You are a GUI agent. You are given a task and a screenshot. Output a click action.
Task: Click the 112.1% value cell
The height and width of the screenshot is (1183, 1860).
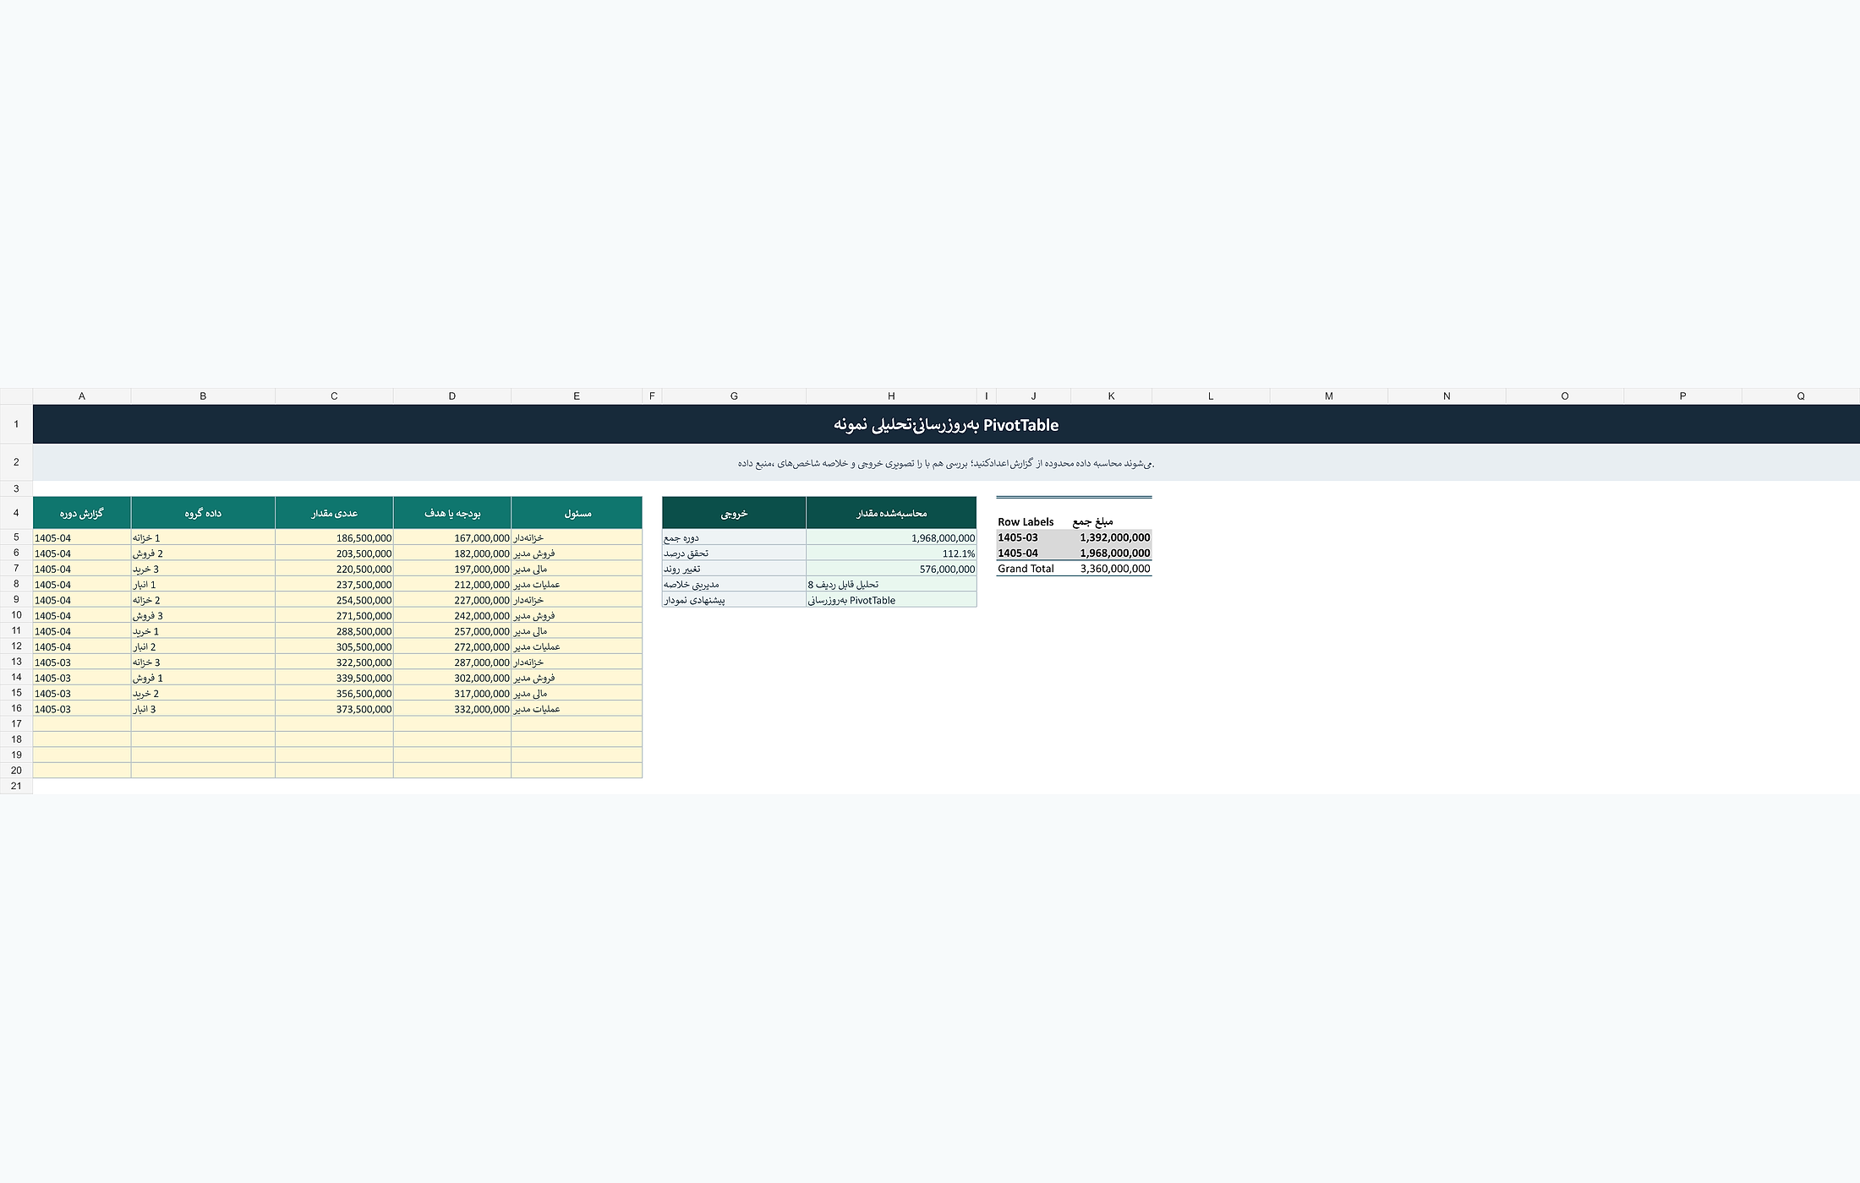click(x=891, y=553)
